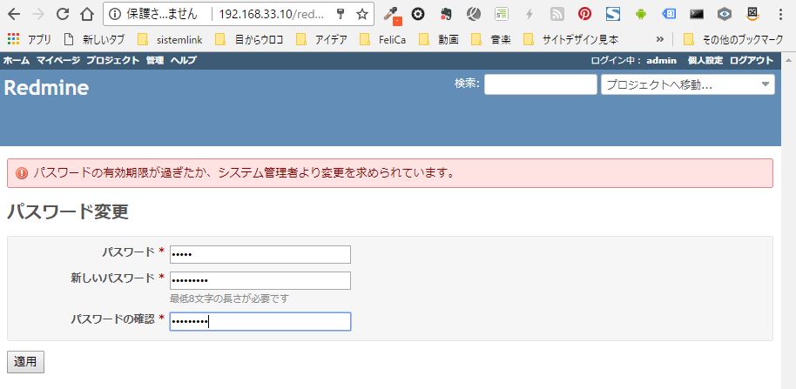
Task: Open 個人設定 account settings
Action: [x=705, y=60]
